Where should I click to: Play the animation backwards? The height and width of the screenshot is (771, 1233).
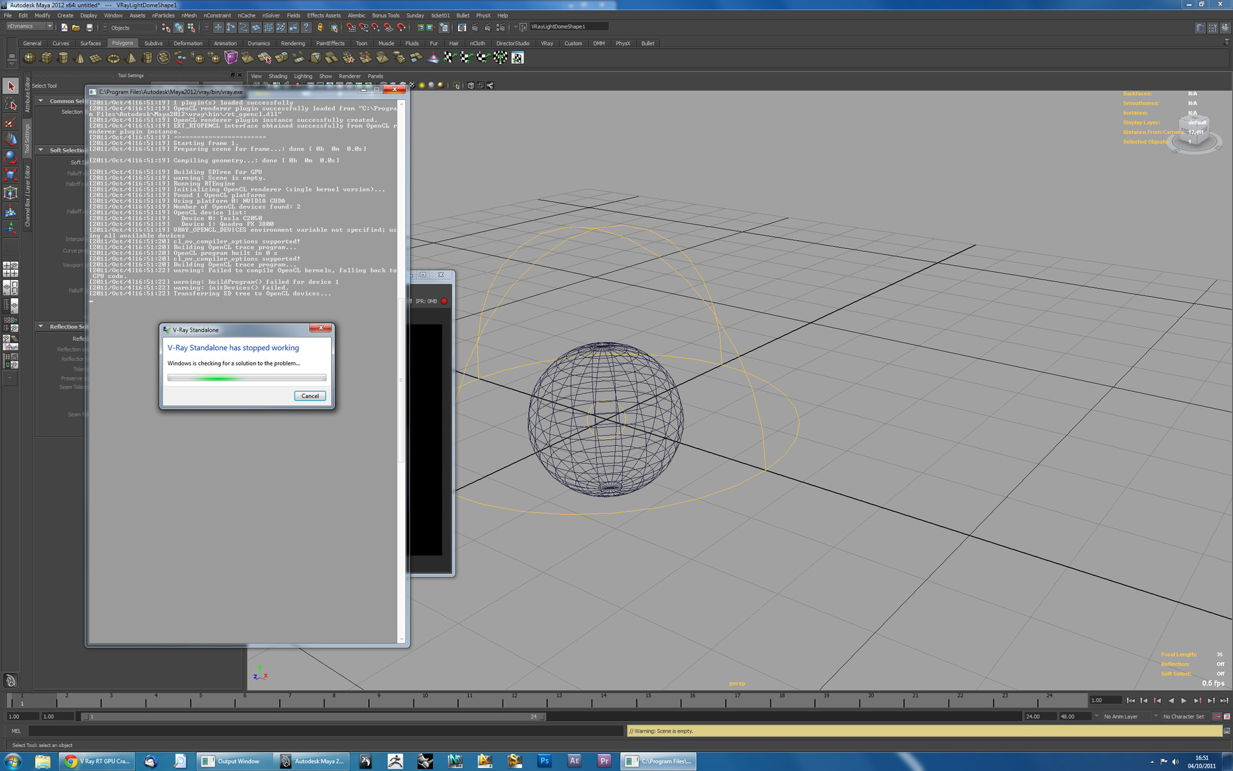(x=1170, y=700)
